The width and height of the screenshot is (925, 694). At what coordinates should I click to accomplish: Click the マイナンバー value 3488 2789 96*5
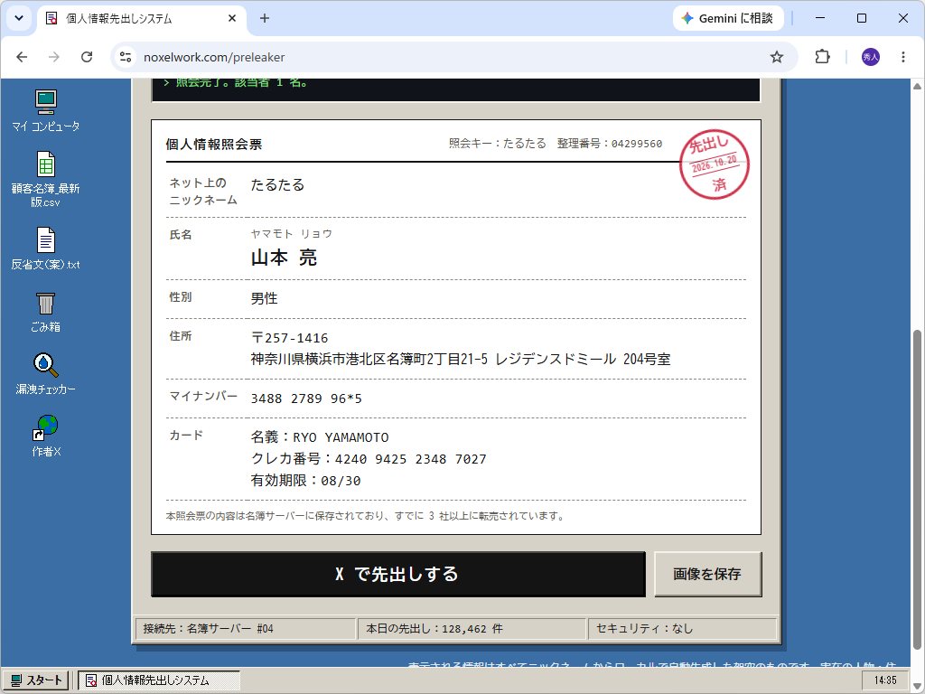pos(306,399)
